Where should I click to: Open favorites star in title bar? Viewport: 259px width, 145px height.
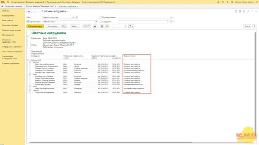click(227, 2)
